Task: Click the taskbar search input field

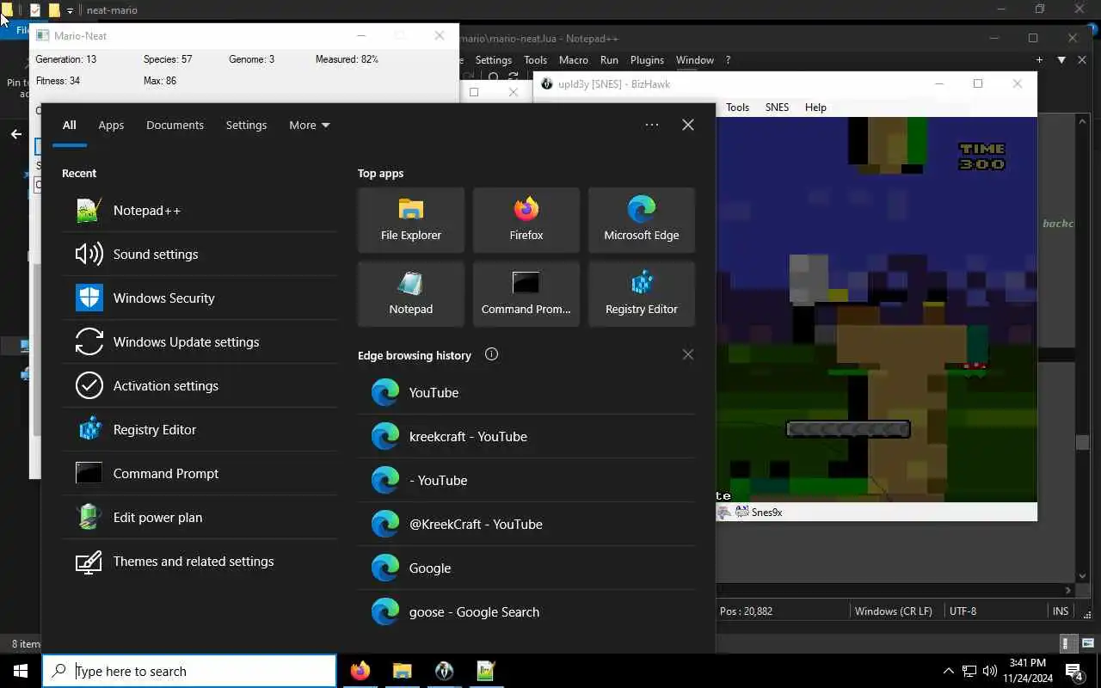Action: coord(189,671)
